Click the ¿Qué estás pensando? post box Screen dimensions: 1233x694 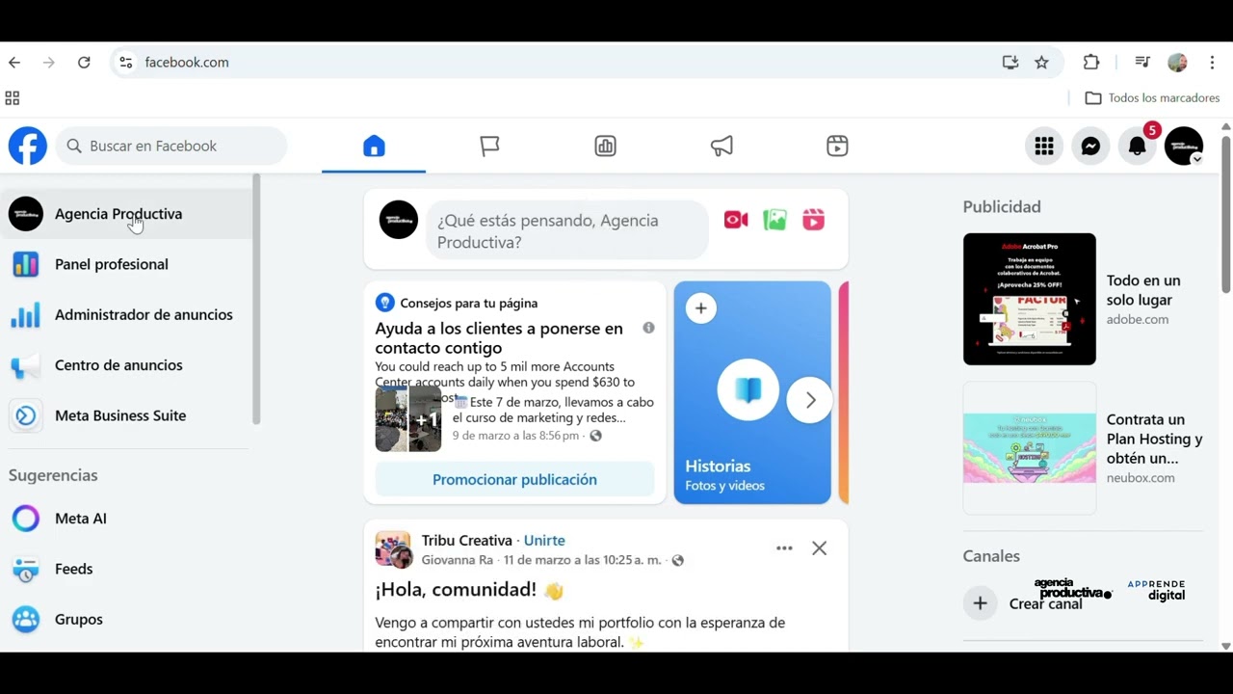tap(566, 231)
